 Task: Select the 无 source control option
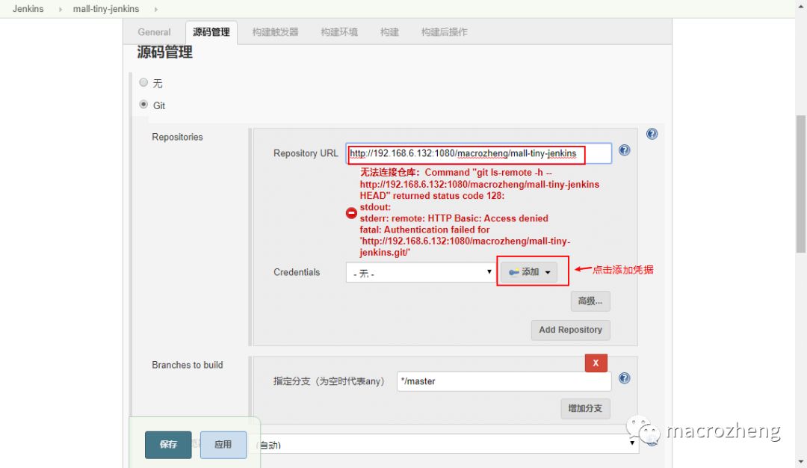[x=143, y=83]
